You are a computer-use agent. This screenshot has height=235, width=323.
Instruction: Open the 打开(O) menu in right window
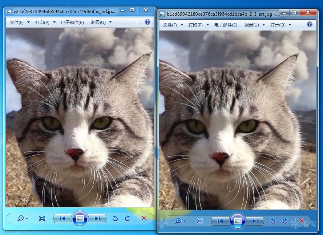pyautogui.click(x=278, y=25)
